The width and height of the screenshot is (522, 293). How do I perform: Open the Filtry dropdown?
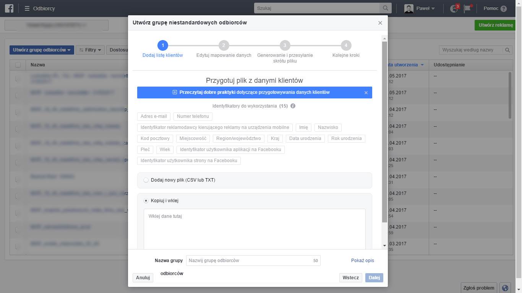90,50
